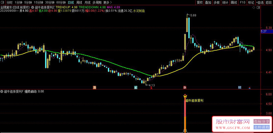
Task: Click the 名师课程 banner button
Action: coord(261,127)
